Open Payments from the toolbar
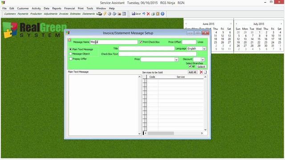Screen dimensions: 285x160 [23, 14]
